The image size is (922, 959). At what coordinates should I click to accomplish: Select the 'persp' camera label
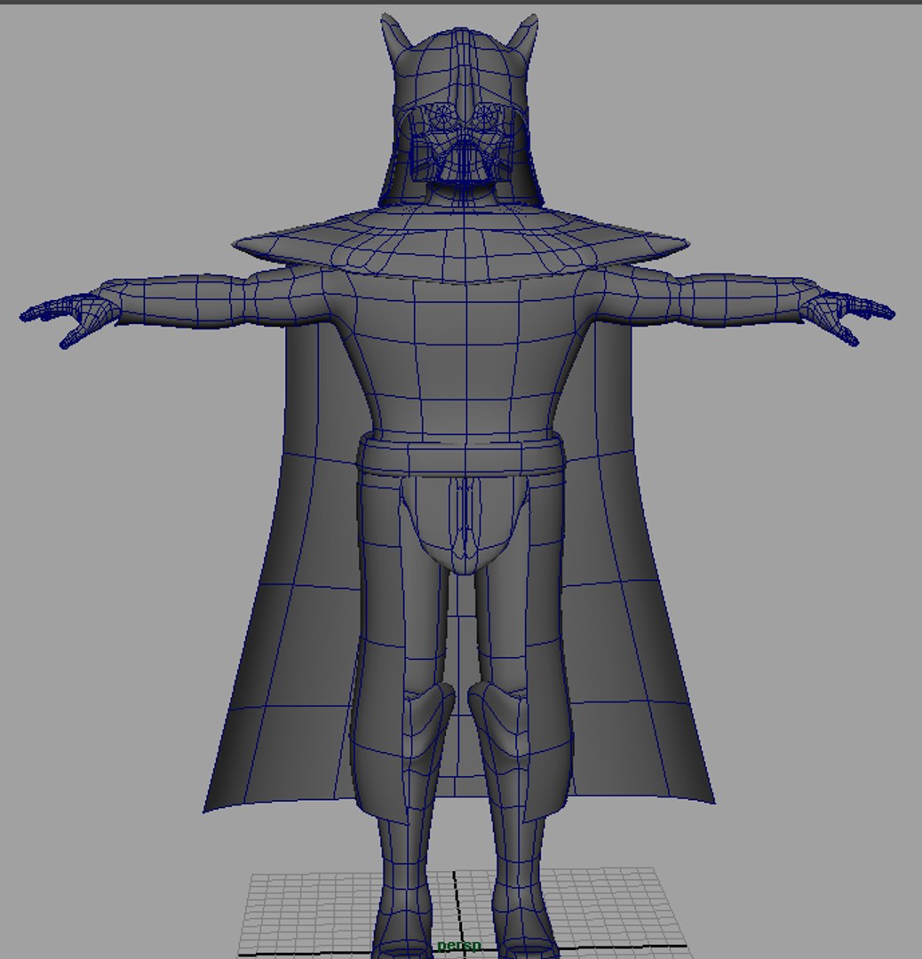tap(459, 946)
